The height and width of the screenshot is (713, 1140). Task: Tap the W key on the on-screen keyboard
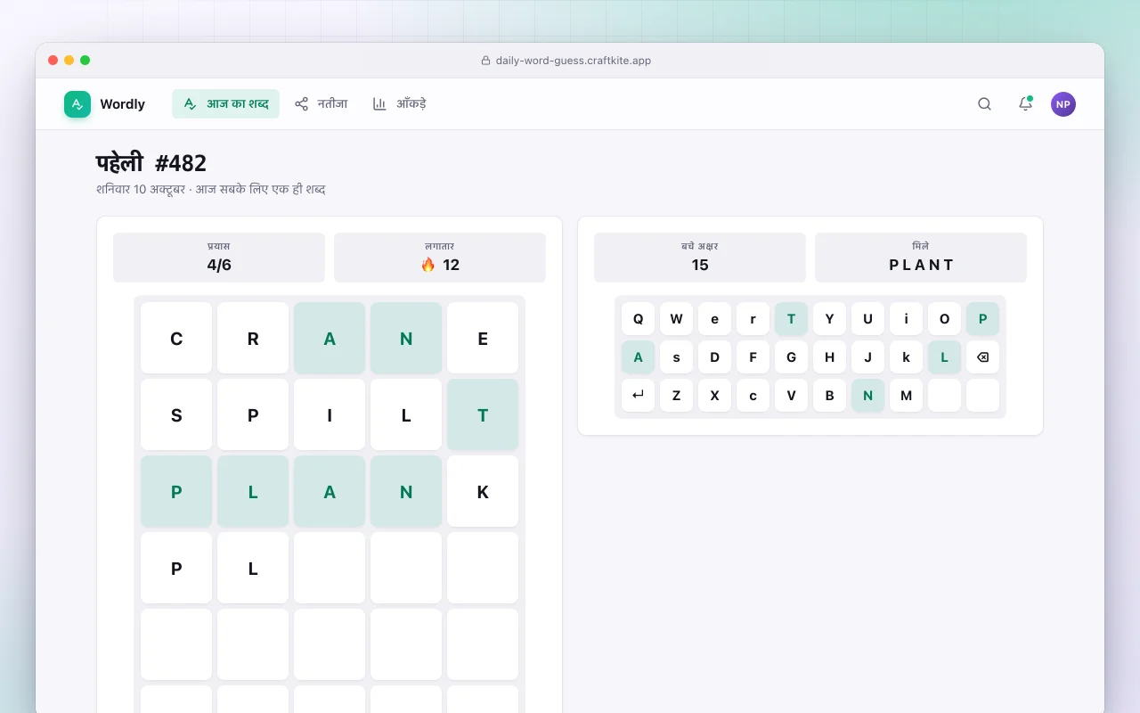[x=676, y=319]
